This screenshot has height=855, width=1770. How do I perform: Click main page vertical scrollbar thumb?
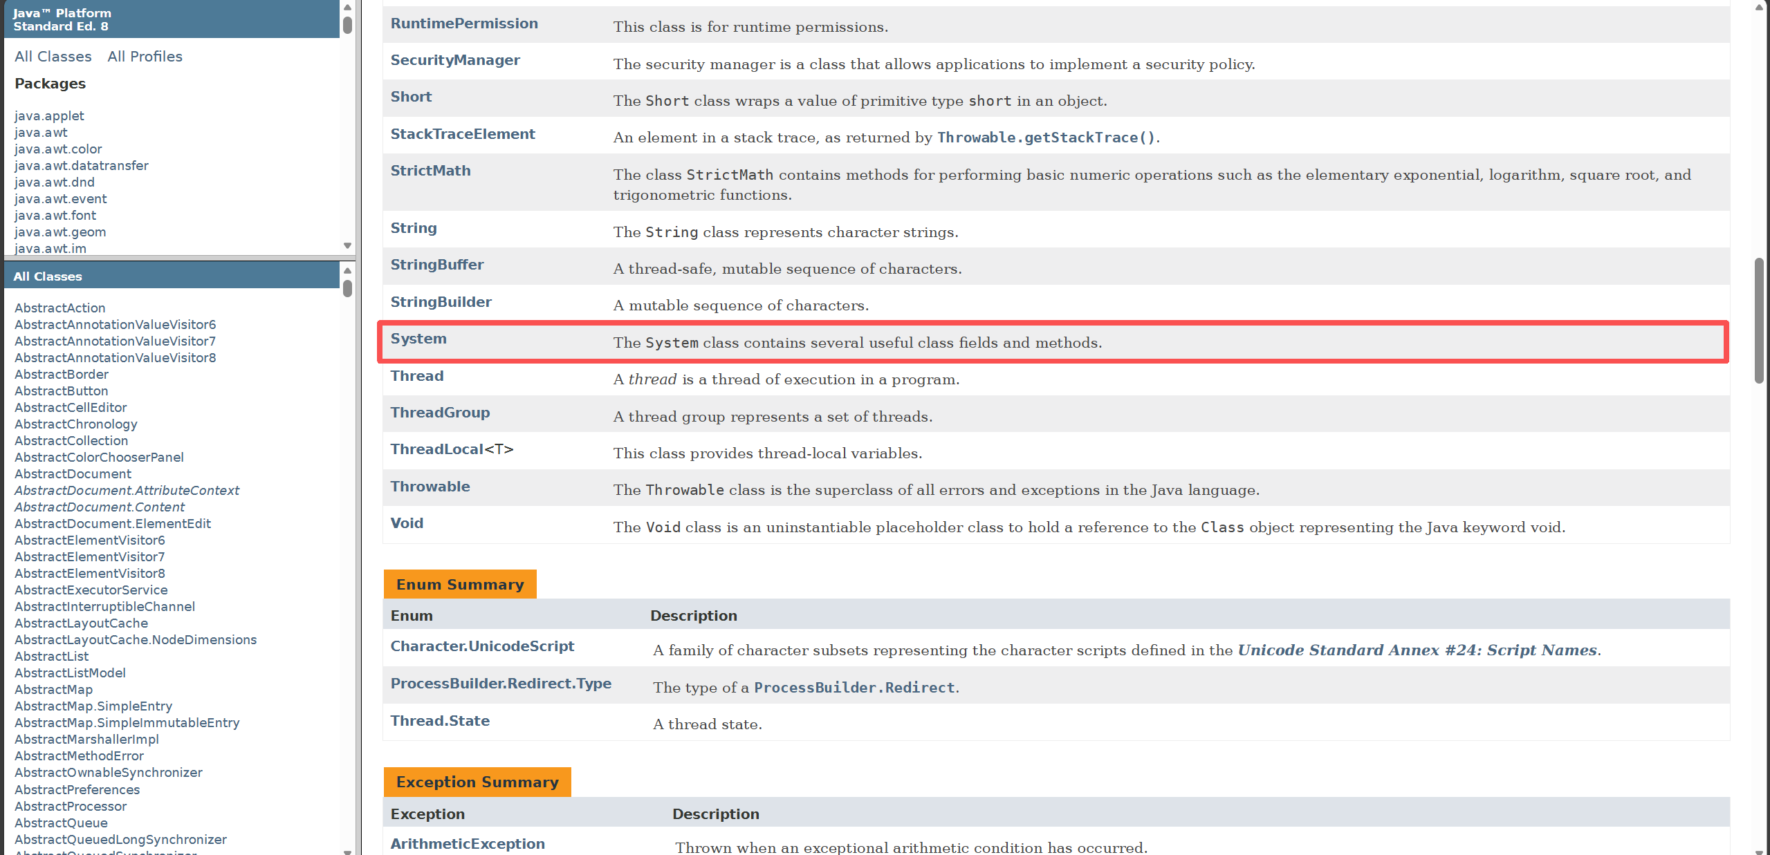tap(1760, 321)
